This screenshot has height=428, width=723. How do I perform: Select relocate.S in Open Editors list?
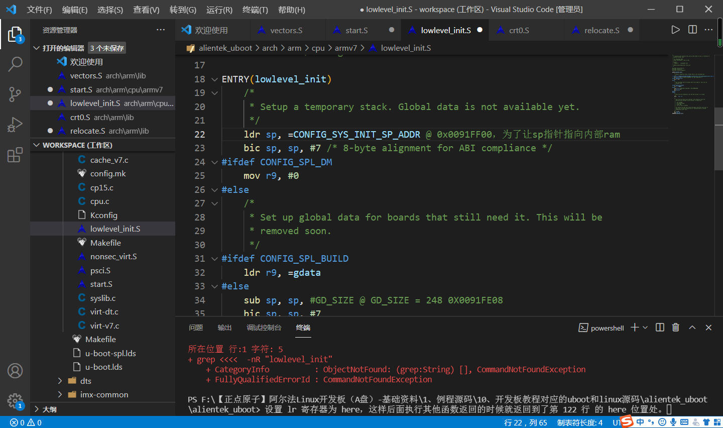102,131
